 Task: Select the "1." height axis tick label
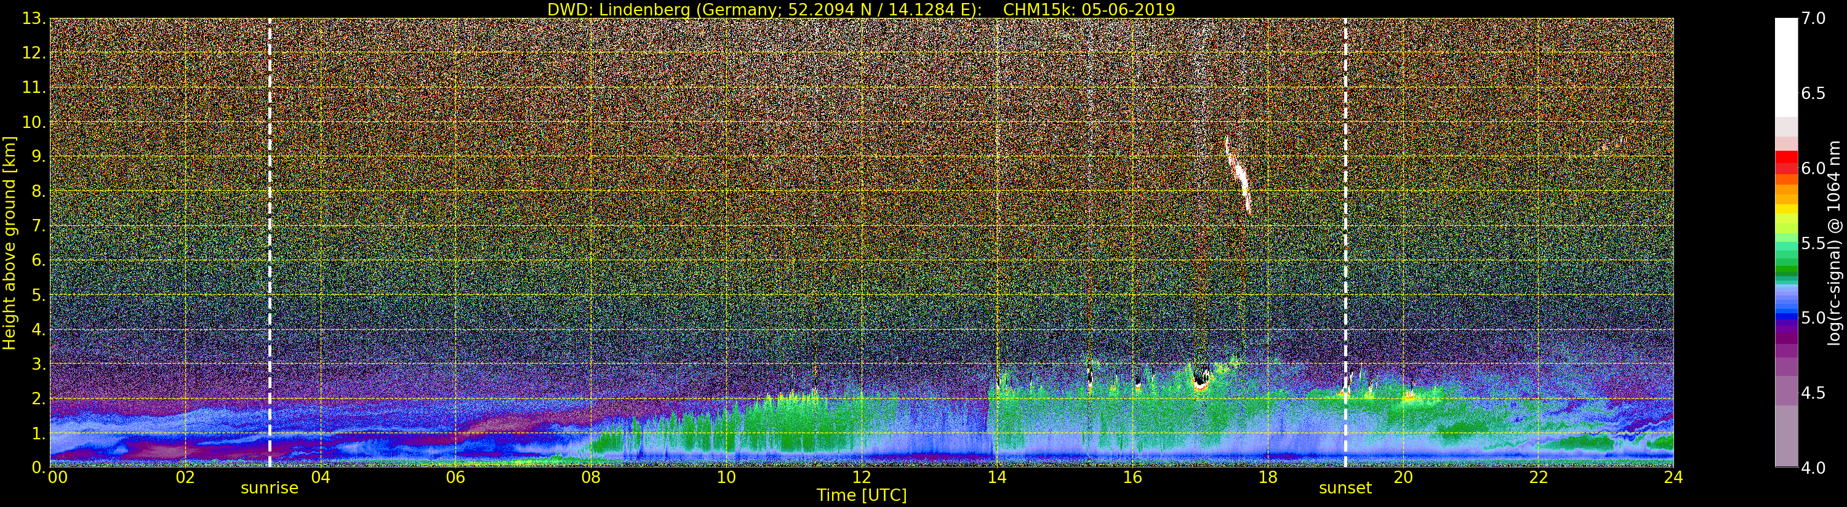(39, 433)
